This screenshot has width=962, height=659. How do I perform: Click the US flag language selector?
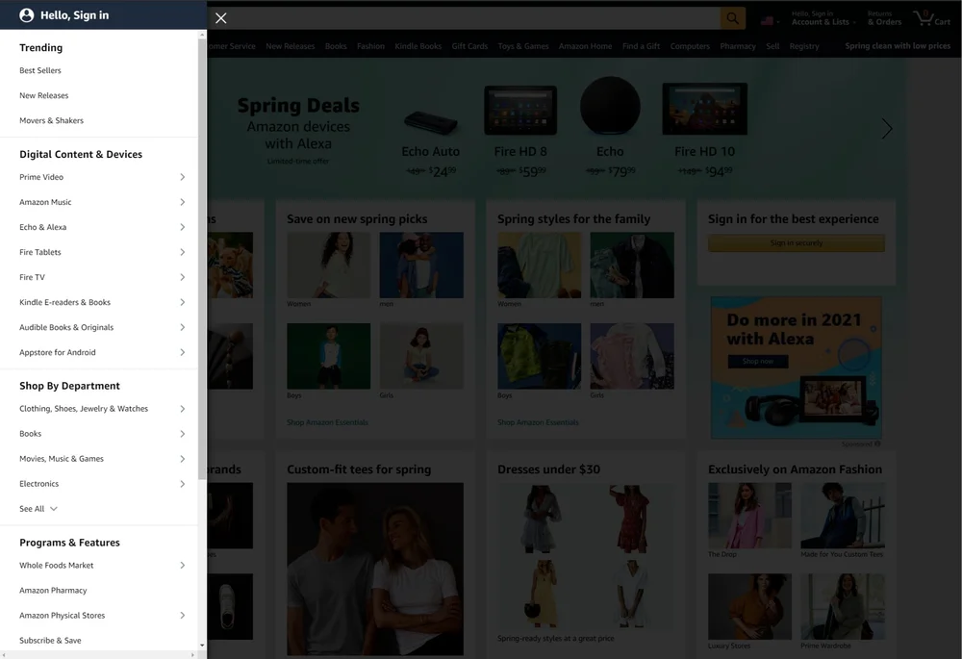pyautogui.click(x=770, y=21)
